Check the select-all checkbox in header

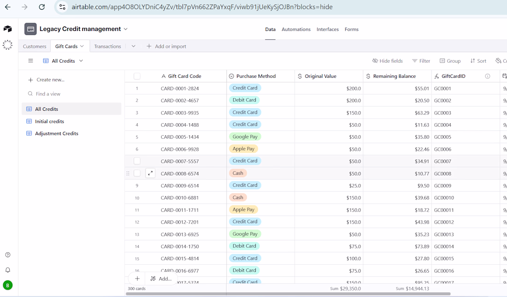[x=137, y=76]
